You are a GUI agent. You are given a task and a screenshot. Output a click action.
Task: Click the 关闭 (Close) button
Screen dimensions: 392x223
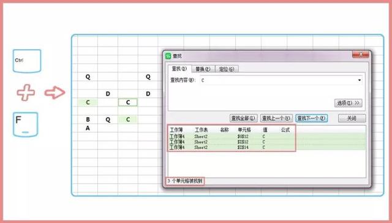pyautogui.click(x=352, y=118)
